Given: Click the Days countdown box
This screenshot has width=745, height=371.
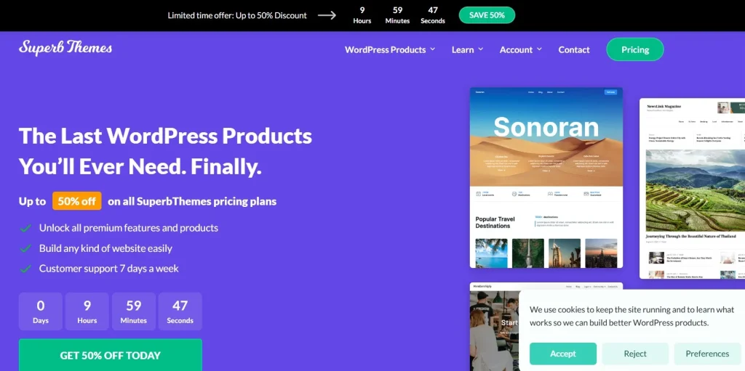Looking at the screenshot, I should coord(41,311).
